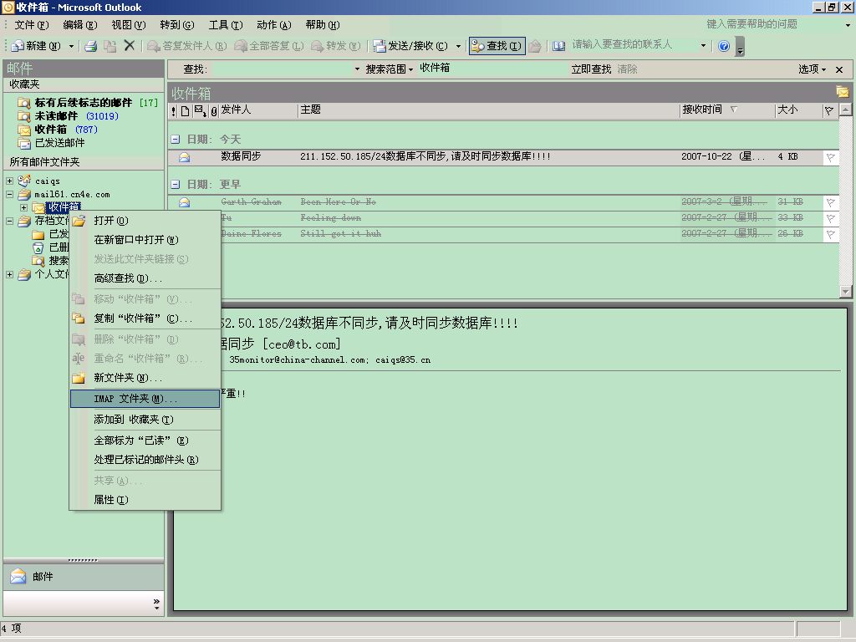Image resolution: width=856 pixels, height=642 pixels.
Task: Choose Copy Inbox menu item
Action: 145,318
